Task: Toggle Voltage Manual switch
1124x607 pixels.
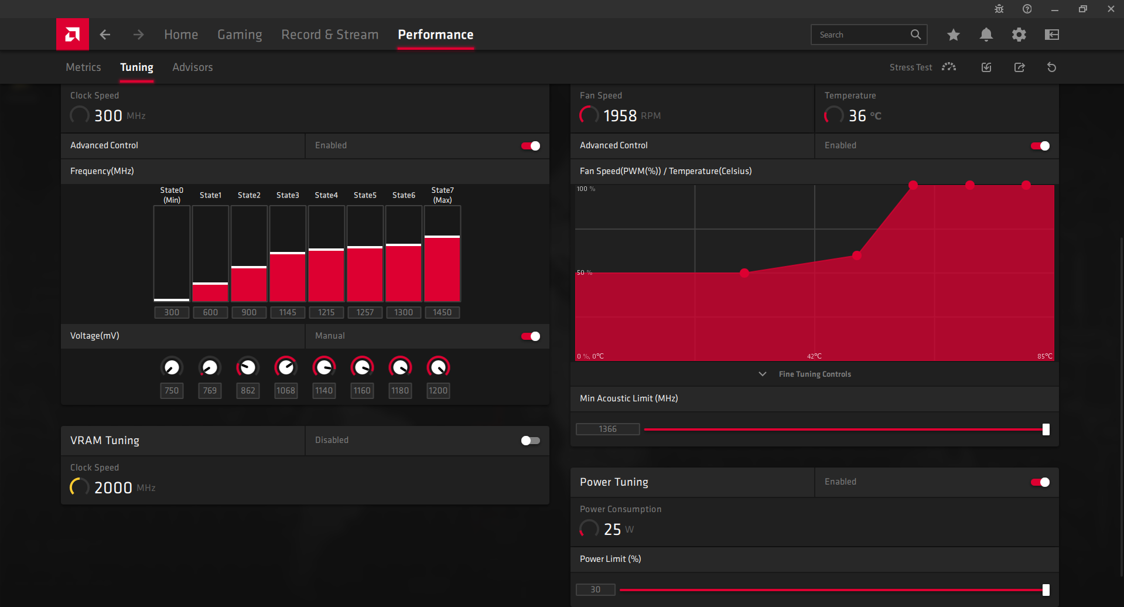Action: coord(531,336)
